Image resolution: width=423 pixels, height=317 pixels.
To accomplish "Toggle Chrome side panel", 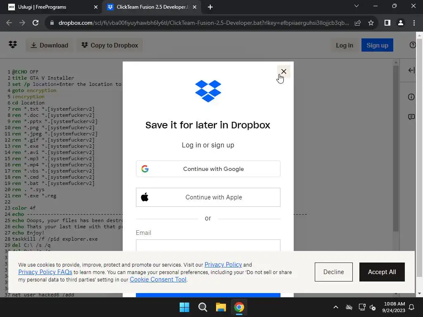I will [387, 23].
